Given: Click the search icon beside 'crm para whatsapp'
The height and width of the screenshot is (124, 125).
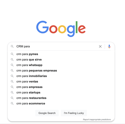Looking at the screenshot, I should [x=12, y=65].
